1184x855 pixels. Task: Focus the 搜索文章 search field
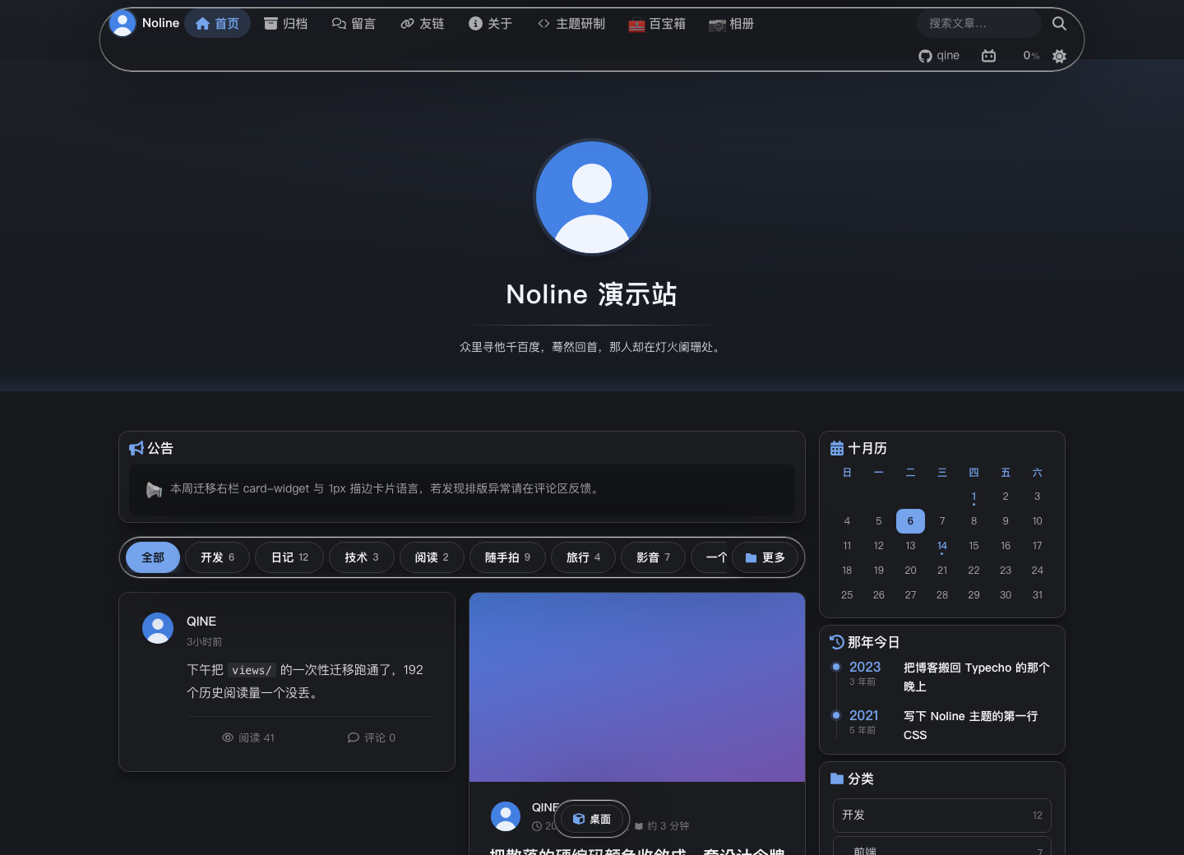[978, 24]
